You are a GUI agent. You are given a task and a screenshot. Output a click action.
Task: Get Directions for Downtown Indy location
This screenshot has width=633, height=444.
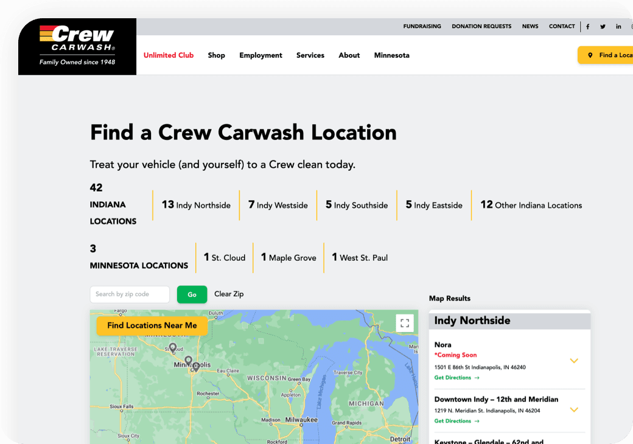[x=457, y=421]
